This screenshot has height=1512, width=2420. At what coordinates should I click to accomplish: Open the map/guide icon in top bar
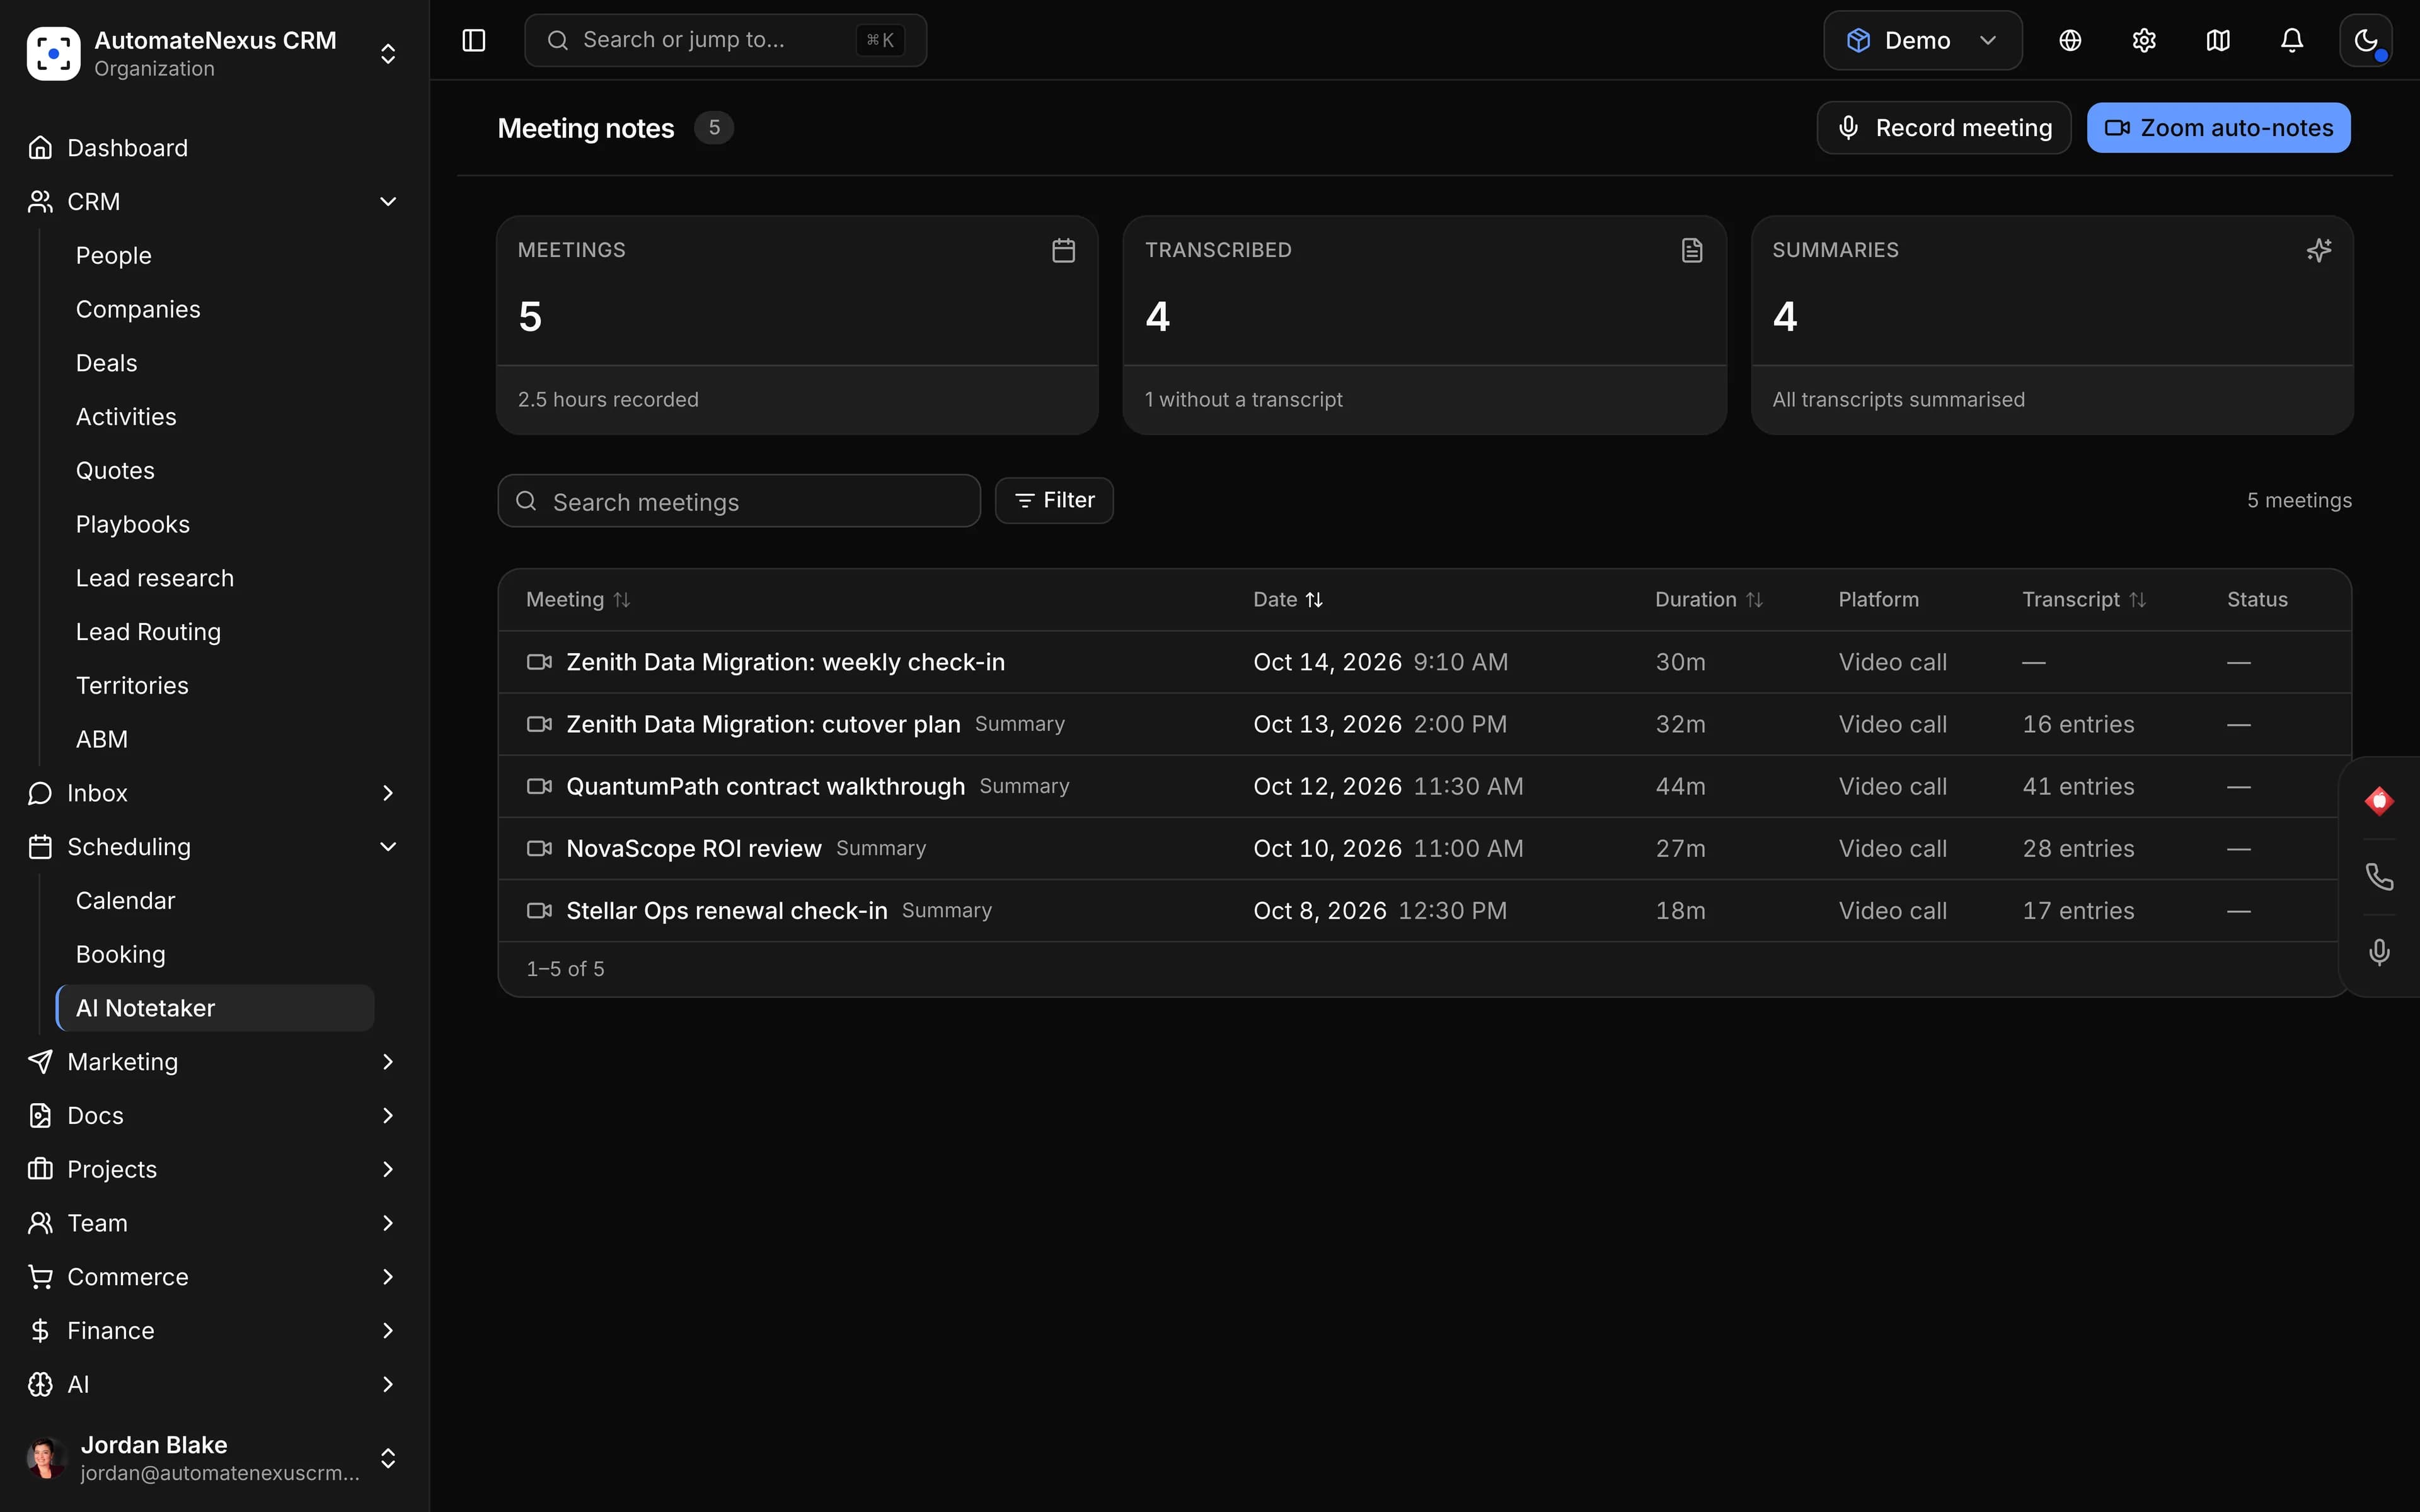[x=2218, y=40]
